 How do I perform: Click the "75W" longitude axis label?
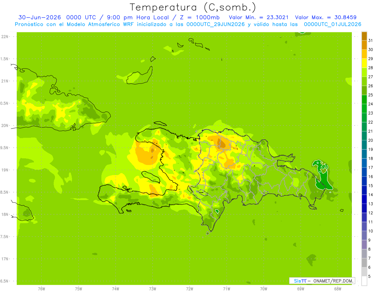click(x=78, y=289)
